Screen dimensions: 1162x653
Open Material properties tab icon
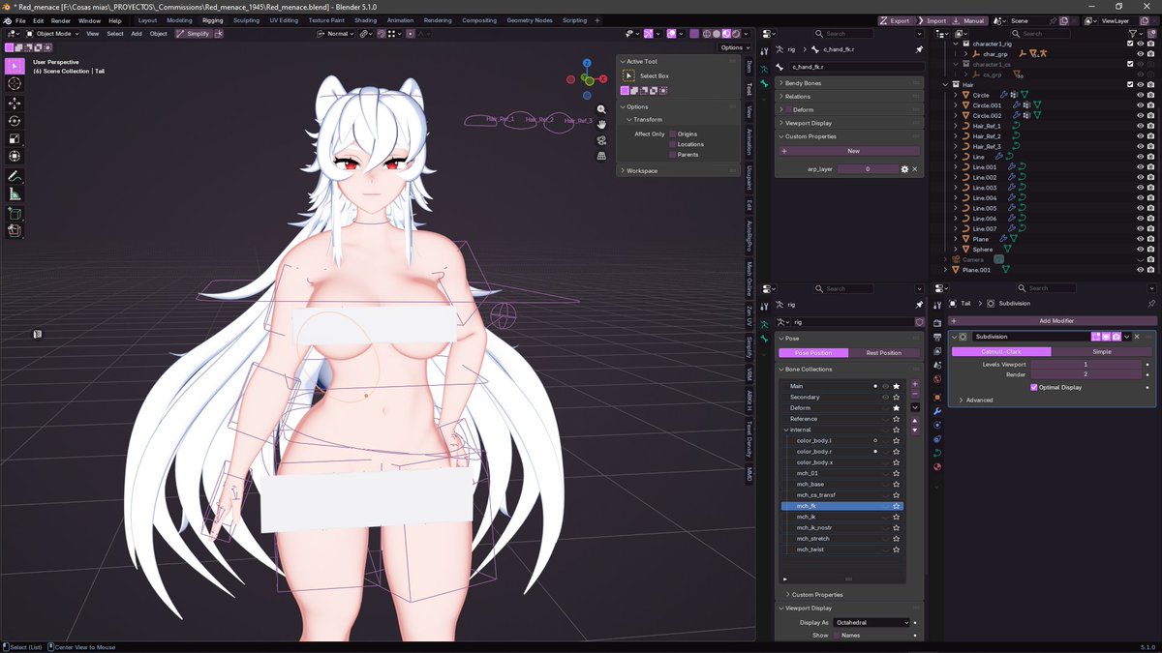click(937, 467)
